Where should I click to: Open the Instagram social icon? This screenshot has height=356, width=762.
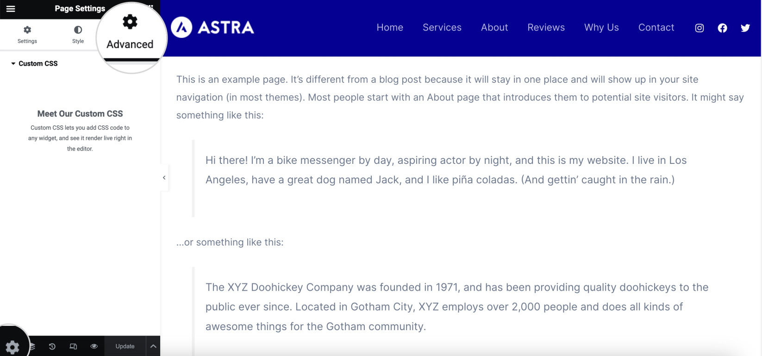point(700,28)
